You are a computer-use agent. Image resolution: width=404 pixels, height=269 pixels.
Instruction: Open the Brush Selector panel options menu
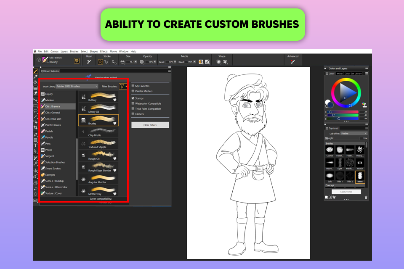point(169,71)
